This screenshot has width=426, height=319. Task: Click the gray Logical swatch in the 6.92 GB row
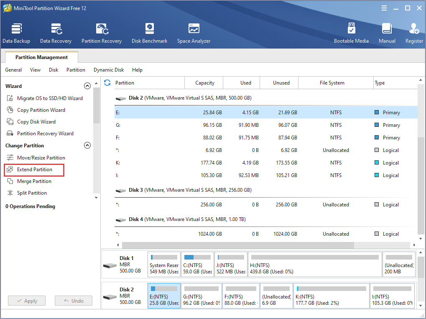pyautogui.click(x=377, y=150)
